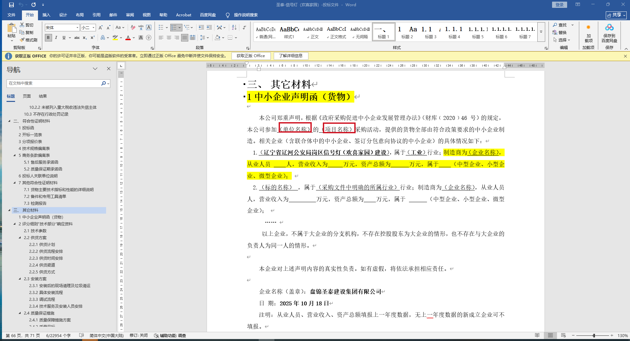630x341 pixels.
Task: Open the font size dropdown (小二)
Action: pyautogui.click(x=93, y=28)
